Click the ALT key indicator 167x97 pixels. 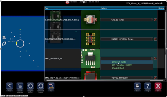click(7, 96)
